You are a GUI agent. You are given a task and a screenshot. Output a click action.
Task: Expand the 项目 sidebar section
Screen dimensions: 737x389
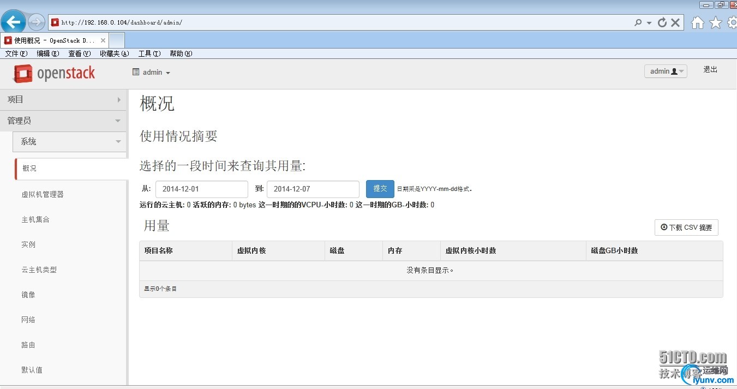coord(63,100)
